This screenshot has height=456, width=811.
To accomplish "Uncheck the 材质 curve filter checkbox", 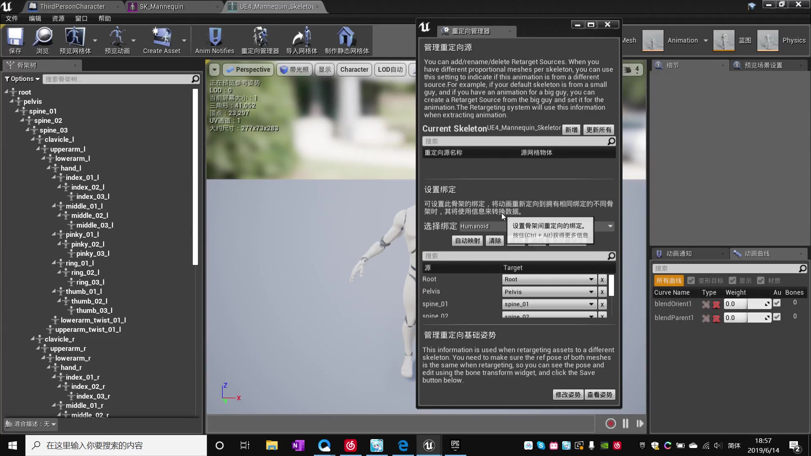I will coord(762,280).
